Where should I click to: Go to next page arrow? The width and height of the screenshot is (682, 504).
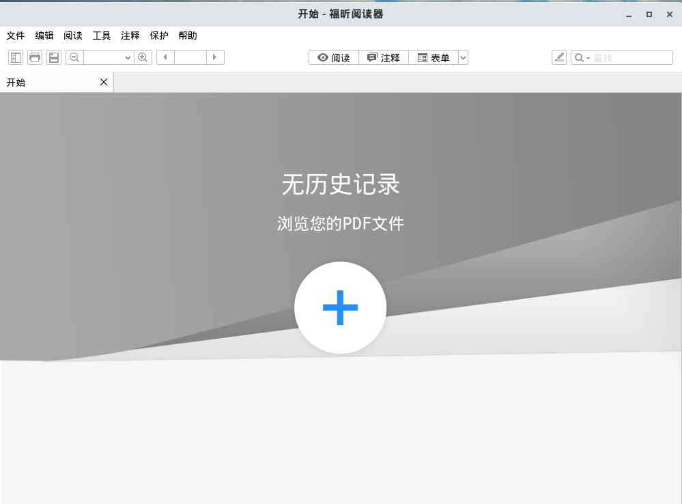pyautogui.click(x=215, y=58)
